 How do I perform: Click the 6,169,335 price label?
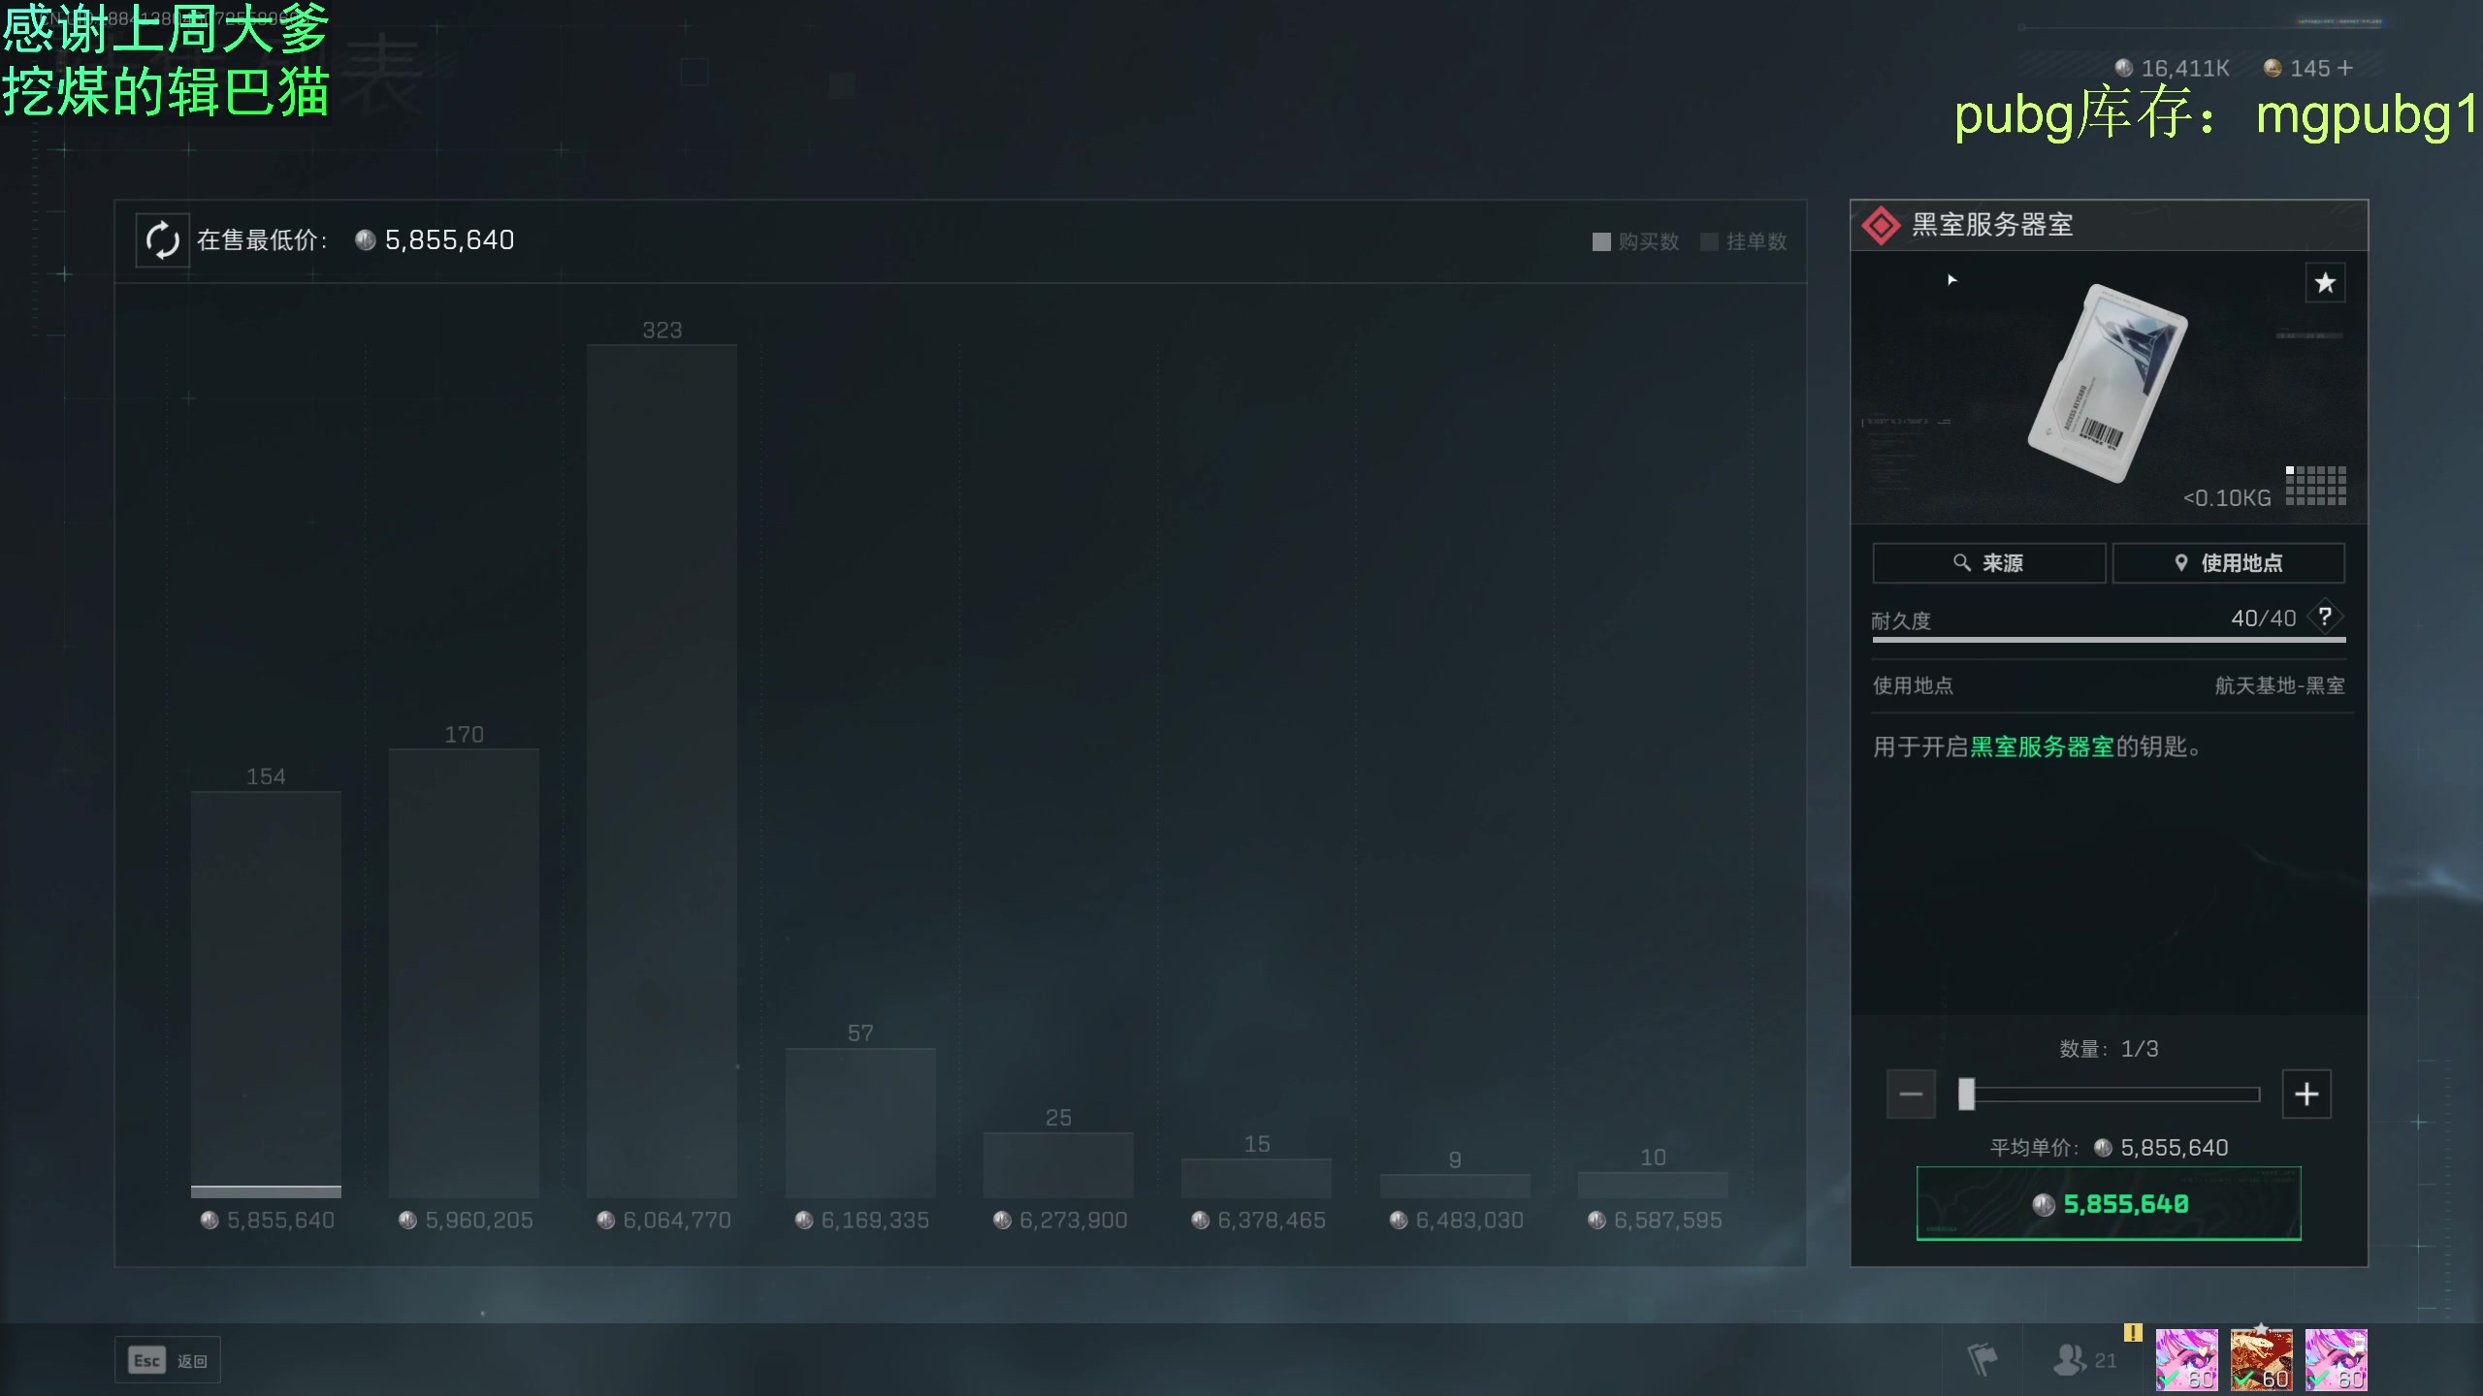862,1221
